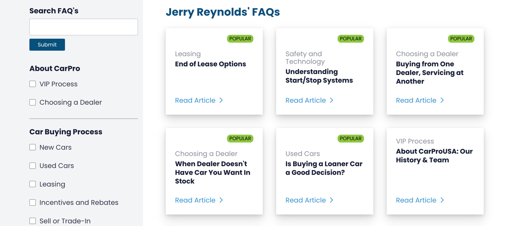Open Read Article for Understanding Start/Stop Systems
Viewport: 518px width, 226px height.
(306, 100)
